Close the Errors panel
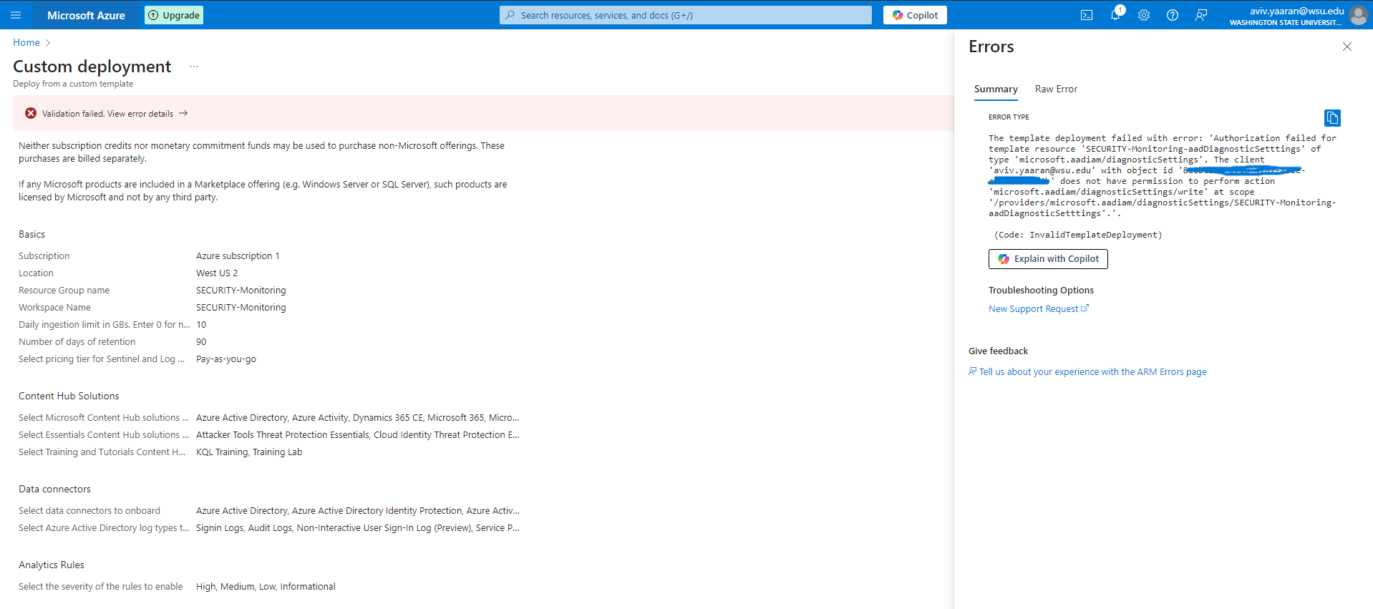 click(1347, 47)
